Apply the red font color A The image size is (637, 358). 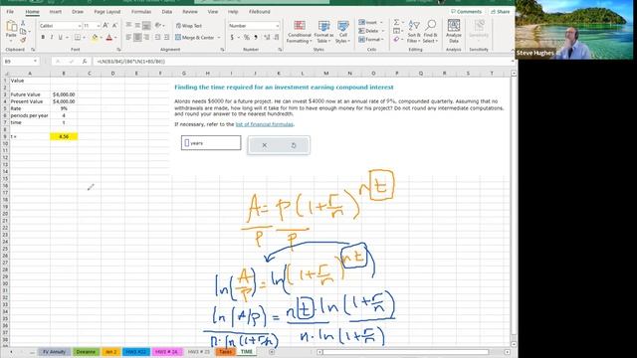(108, 38)
